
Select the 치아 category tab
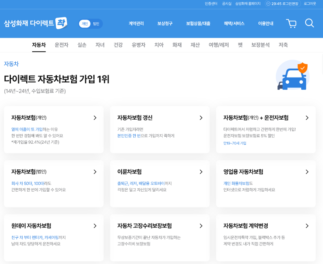coord(159,45)
